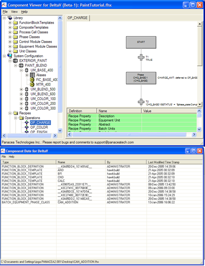The image size is (205, 266).
Task: Open View menu in Component Viewer
Action: 14,12
